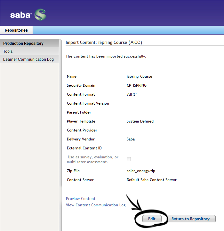
Task: Click the AICC content format value
Action: pyautogui.click(x=132, y=94)
